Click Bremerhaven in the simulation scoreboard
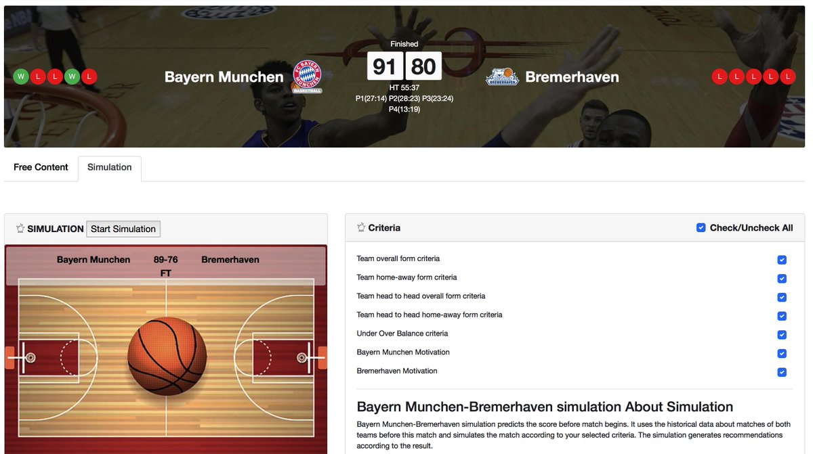Screen dimensions: 813x454 (x=230, y=260)
